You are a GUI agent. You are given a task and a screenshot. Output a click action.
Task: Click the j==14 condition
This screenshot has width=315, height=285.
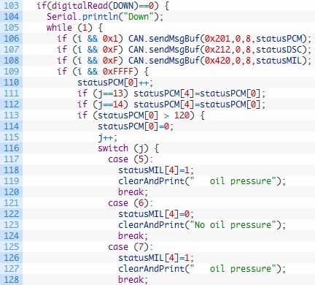click(111, 104)
